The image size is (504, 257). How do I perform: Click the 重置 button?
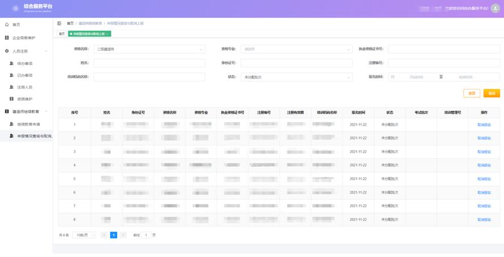click(x=471, y=93)
